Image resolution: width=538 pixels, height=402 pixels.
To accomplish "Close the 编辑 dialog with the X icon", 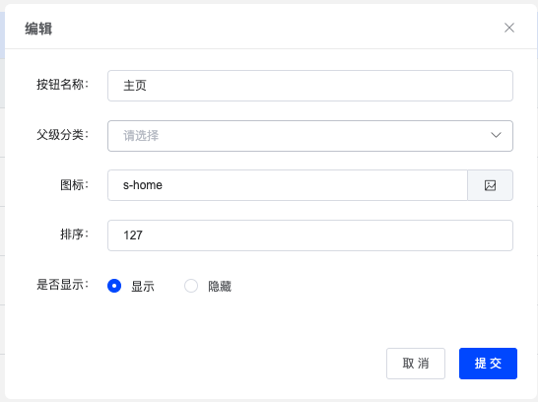I will pyautogui.click(x=509, y=28).
